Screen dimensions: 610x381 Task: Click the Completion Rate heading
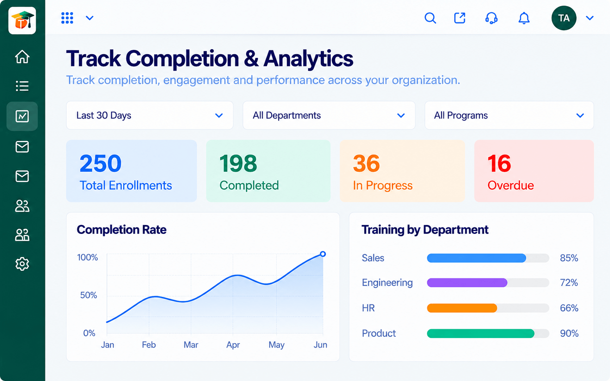tap(122, 230)
